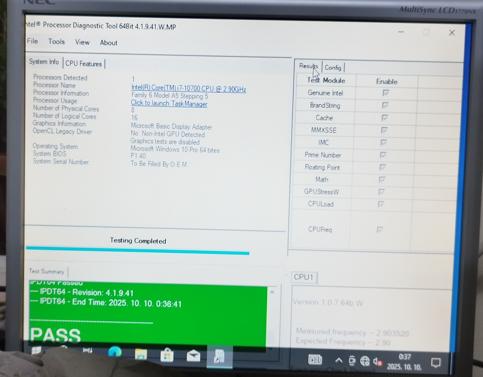
Task: Select the Config tab
Action: coord(333,68)
